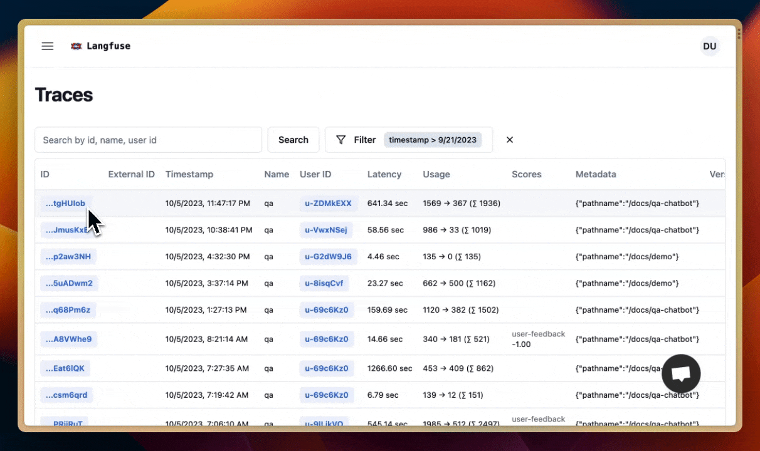Open the hamburger navigation menu
The width and height of the screenshot is (760, 451).
pyautogui.click(x=48, y=46)
